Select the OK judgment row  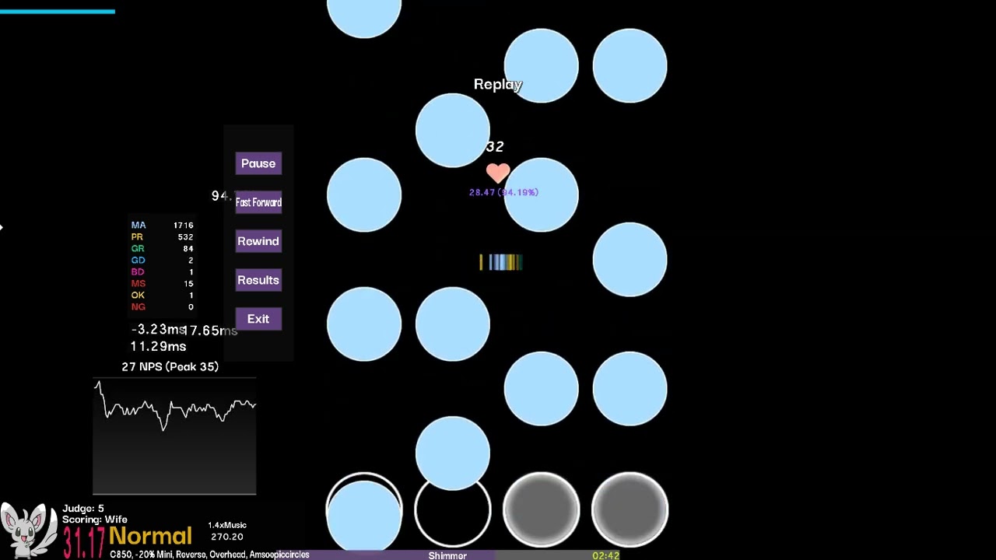point(162,296)
